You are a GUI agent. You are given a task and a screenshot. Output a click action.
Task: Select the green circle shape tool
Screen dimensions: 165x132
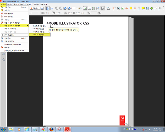pos(152,8)
